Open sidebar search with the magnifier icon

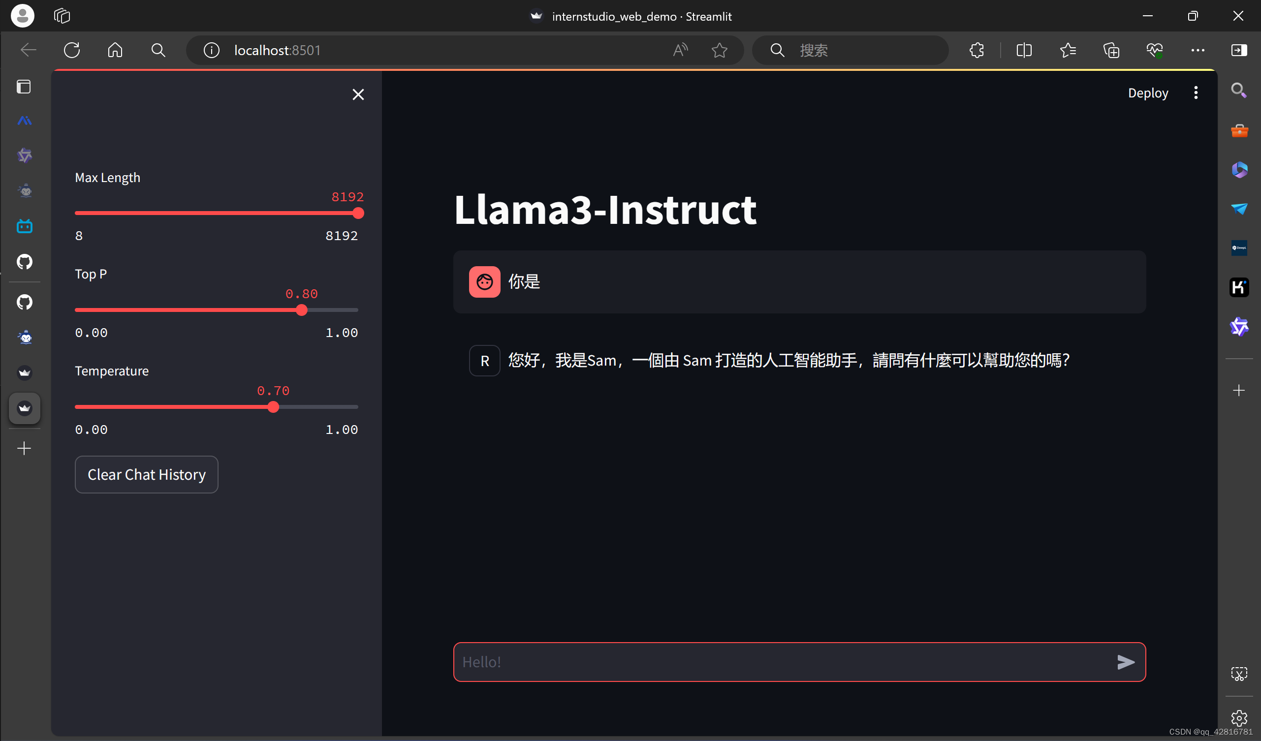tap(1239, 91)
